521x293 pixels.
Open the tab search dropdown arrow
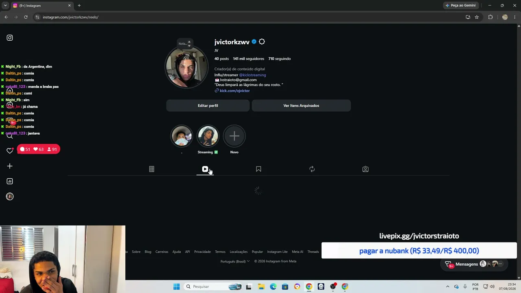tap(5, 6)
